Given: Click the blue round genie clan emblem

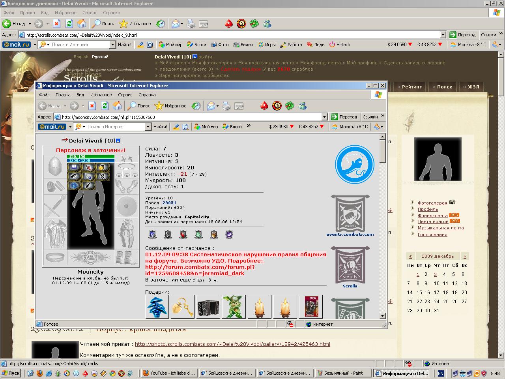Looking at the screenshot, I should [x=354, y=164].
